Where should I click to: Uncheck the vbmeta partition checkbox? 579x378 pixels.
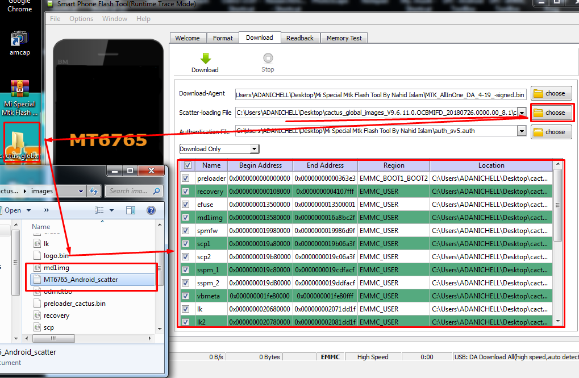coord(185,296)
